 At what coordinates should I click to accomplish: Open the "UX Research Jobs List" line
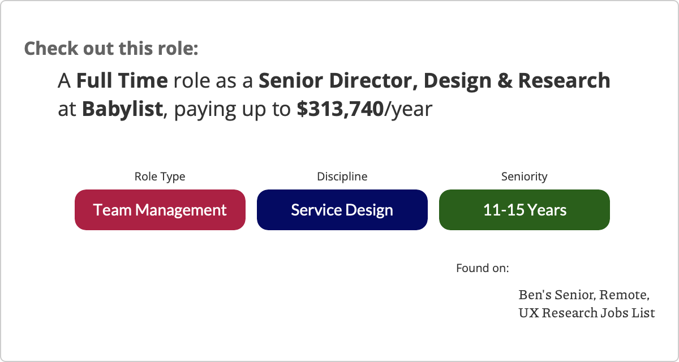(587, 312)
